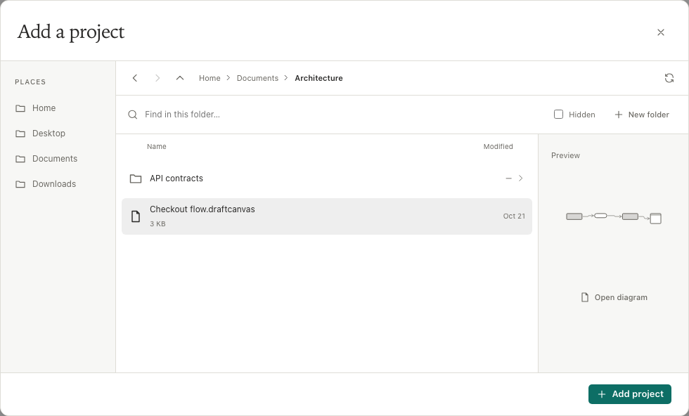Enable the Hidden checkbox
This screenshot has height=416, width=689.
558,115
